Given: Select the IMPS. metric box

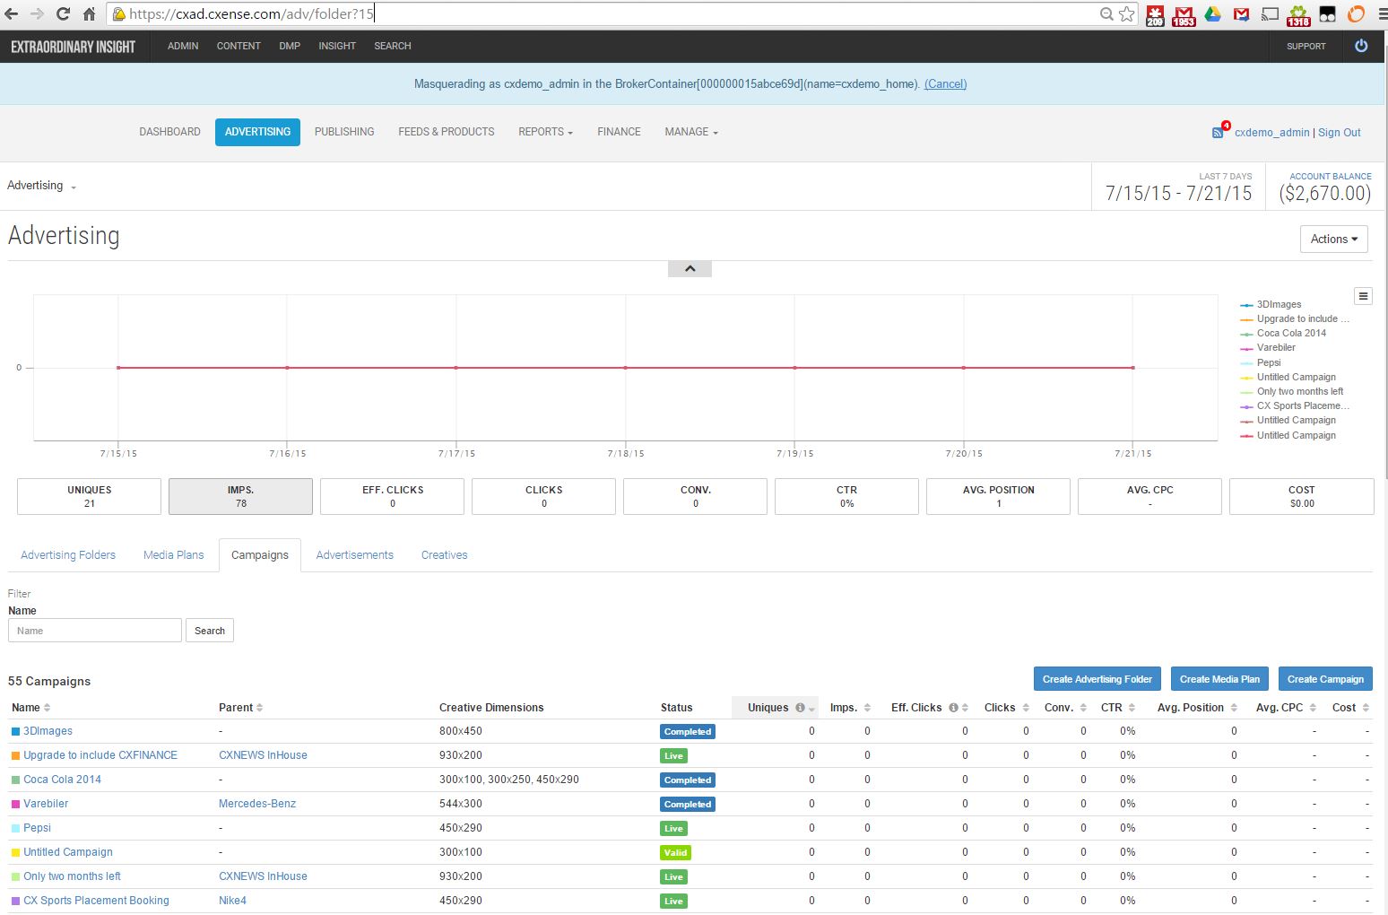Looking at the screenshot, I should click(x=240, y=496).
